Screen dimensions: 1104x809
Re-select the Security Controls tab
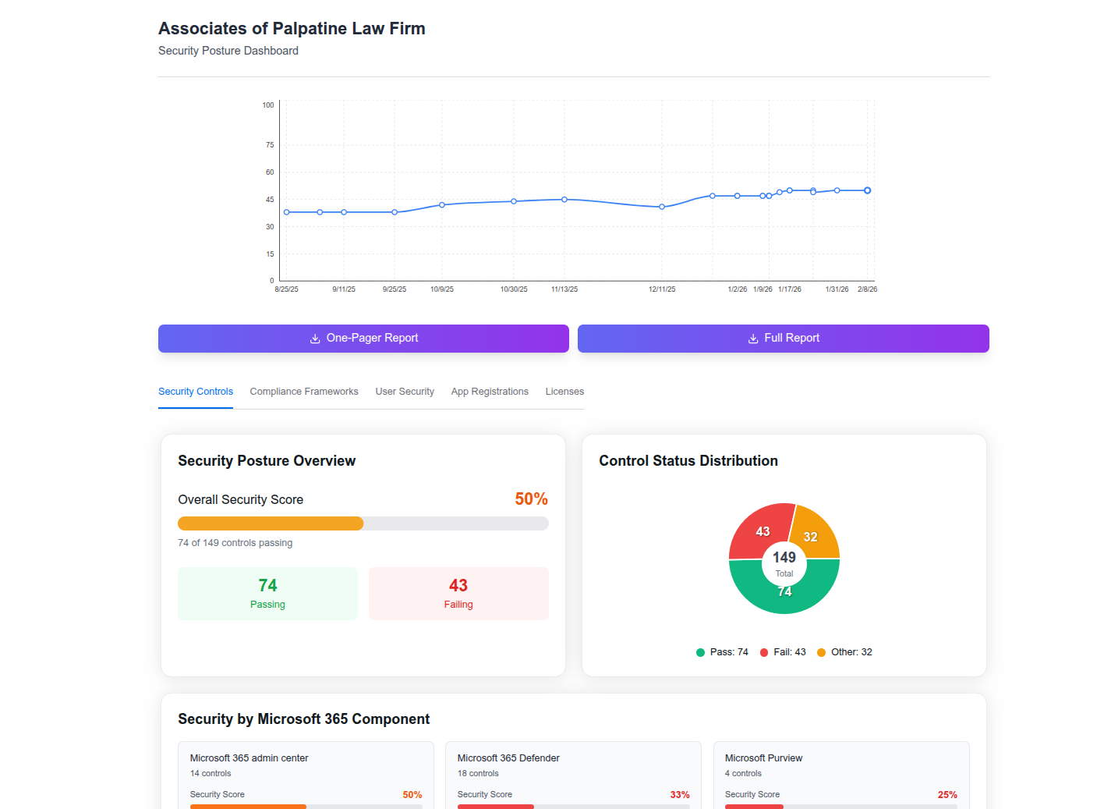196,391
